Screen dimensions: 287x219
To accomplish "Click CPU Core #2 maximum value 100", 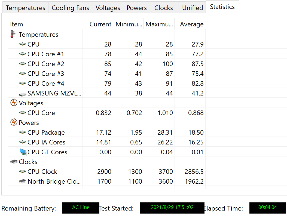I will (167, 64).
